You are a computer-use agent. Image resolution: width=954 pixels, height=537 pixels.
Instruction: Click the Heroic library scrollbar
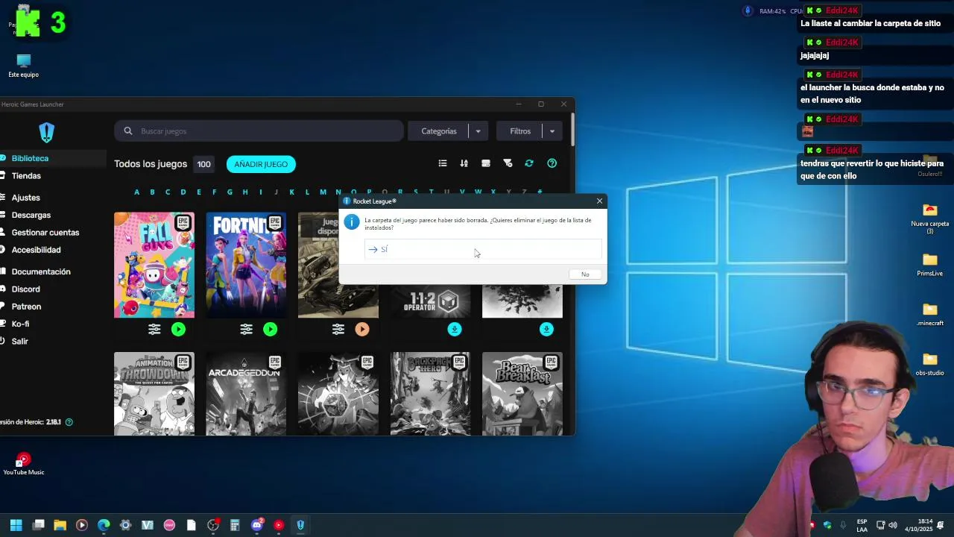pyautogui.click(x=572, y=130)
